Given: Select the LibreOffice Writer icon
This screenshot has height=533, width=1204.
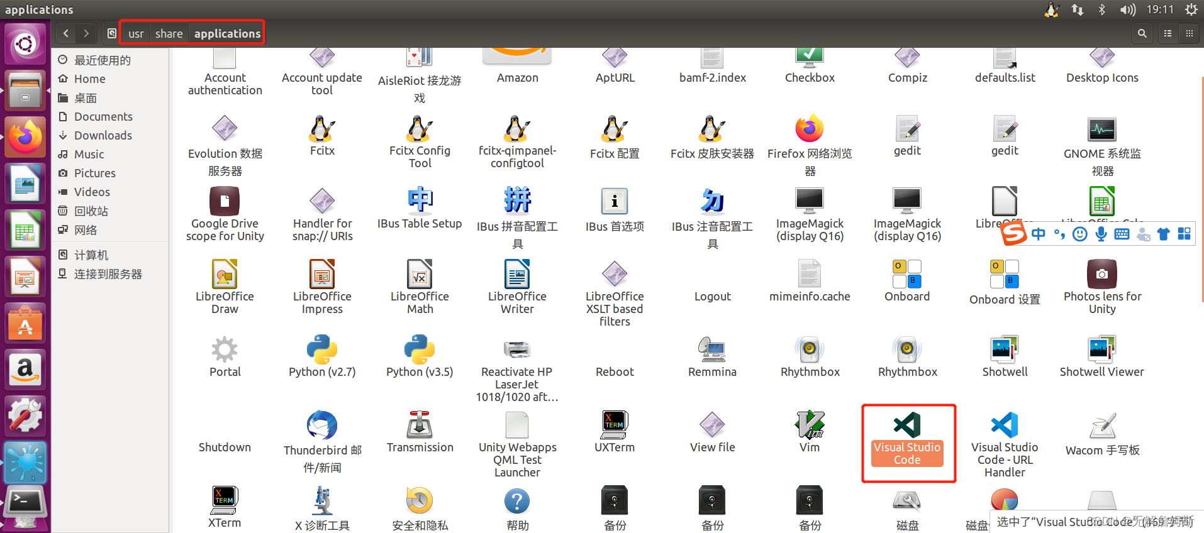Looking at the screenshot, I should pyautogui.click(x=517, y=274).
